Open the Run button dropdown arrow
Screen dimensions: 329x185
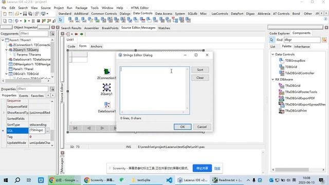29,21
